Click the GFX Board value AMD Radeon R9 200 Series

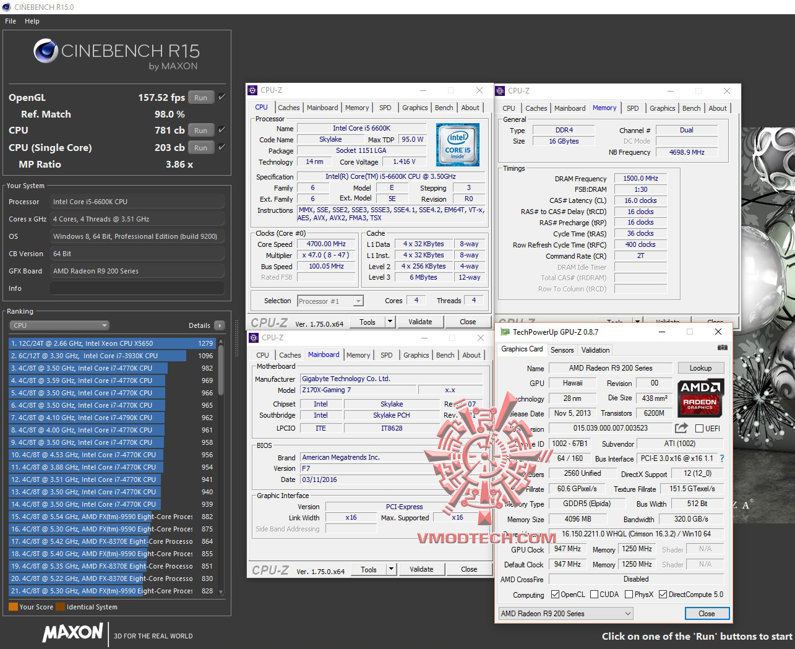tap(137, 271)
